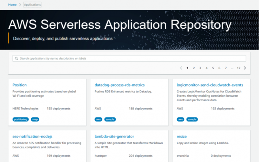Focus the search applications field

(129, 58)
